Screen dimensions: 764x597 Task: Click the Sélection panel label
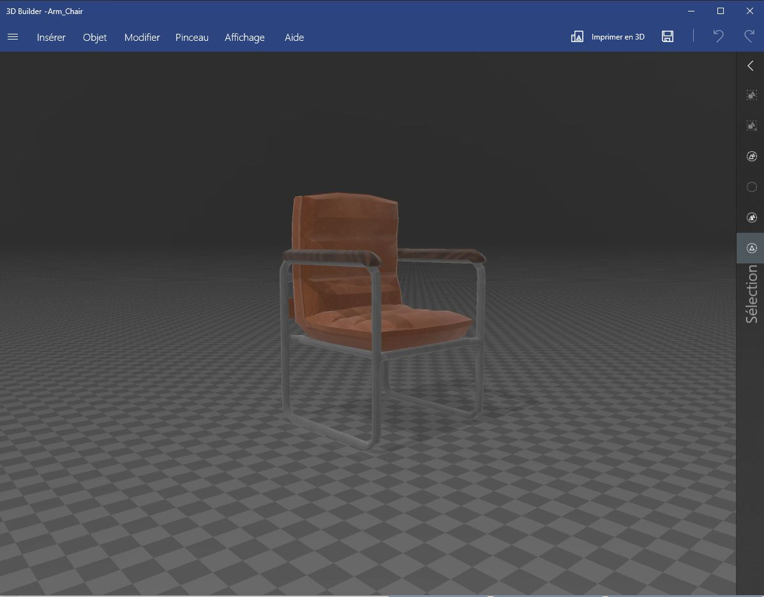(x=752, y=293)
